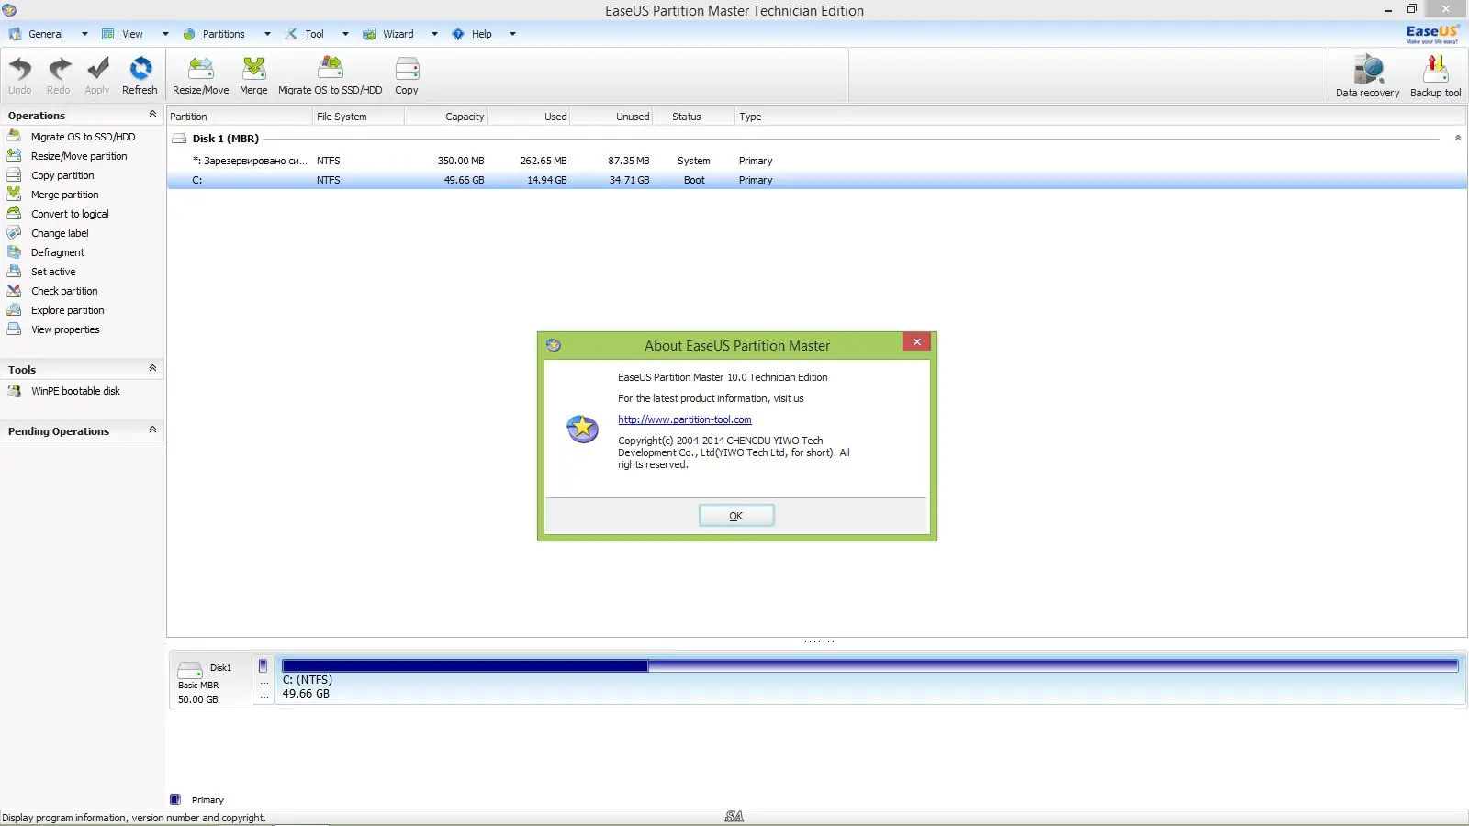Open the Help menu

483,34
